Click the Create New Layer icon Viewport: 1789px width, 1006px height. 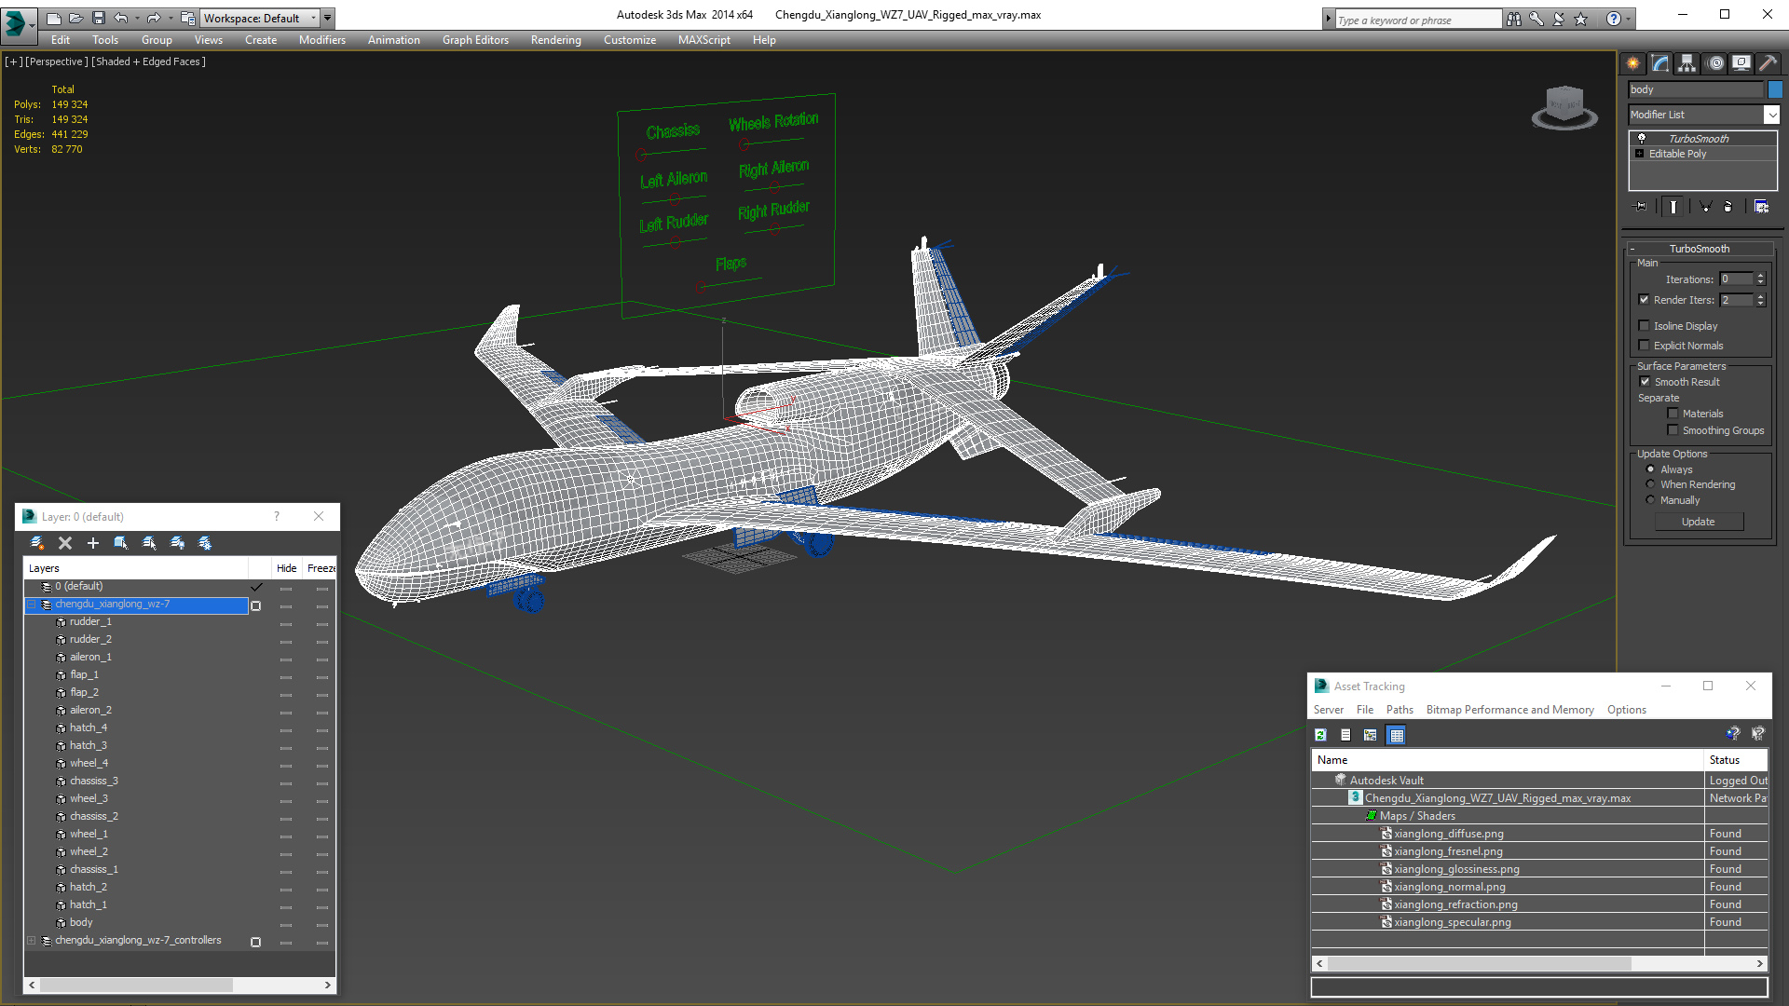tap(37, 543)
